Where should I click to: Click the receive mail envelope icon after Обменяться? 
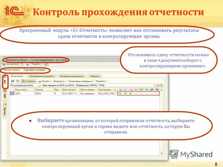[x=22, y=64]
